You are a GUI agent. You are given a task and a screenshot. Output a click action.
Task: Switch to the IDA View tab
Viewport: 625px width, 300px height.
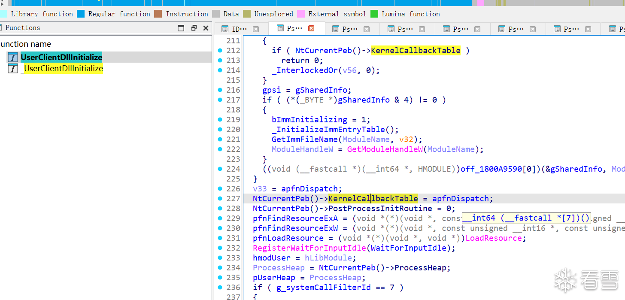tap(239, 29)
